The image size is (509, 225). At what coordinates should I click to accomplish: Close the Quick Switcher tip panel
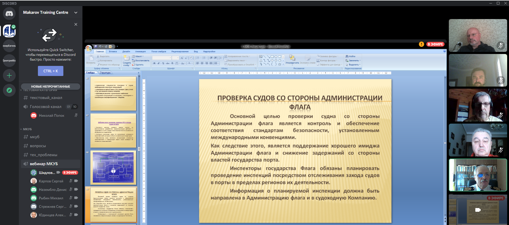coord(76,24)
